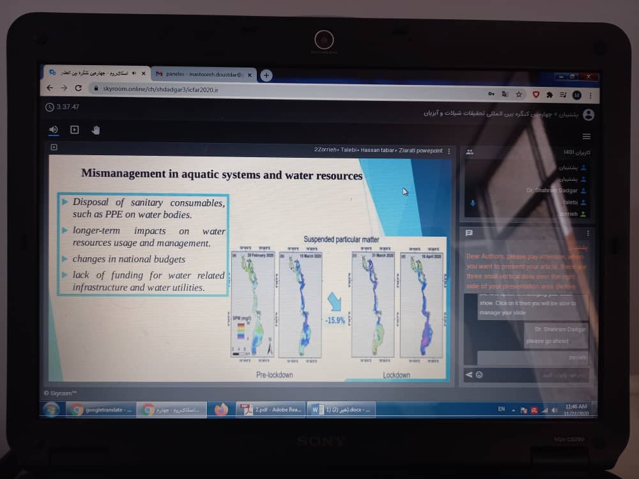Bookmark page with the star icon
Screen dimensions: 639x479
point(519,95)
